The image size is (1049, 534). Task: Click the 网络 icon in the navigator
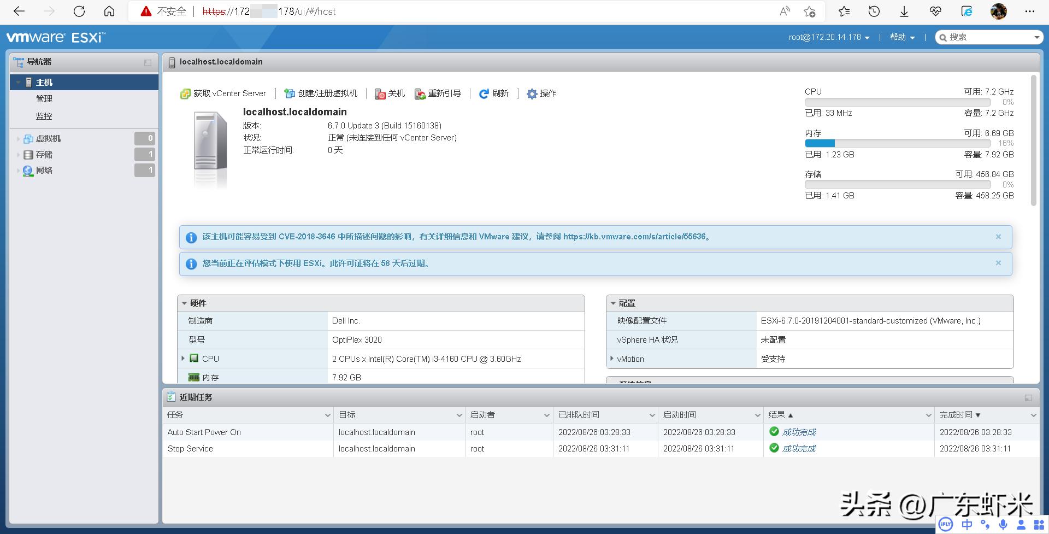tap(28, 171)
